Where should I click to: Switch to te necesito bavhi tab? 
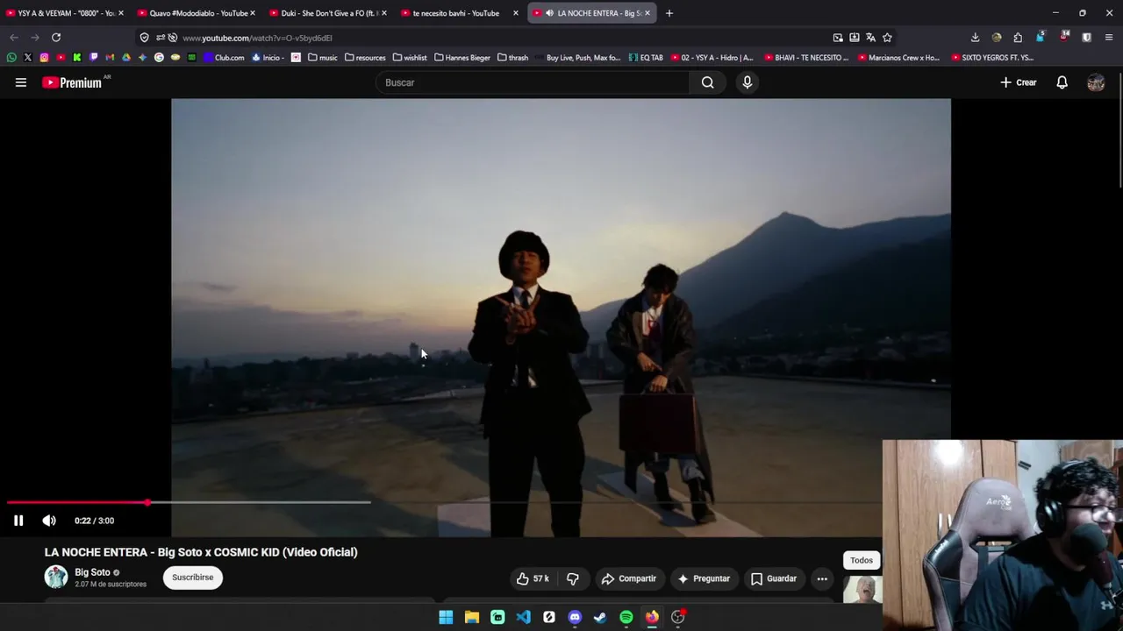point(461,13)
